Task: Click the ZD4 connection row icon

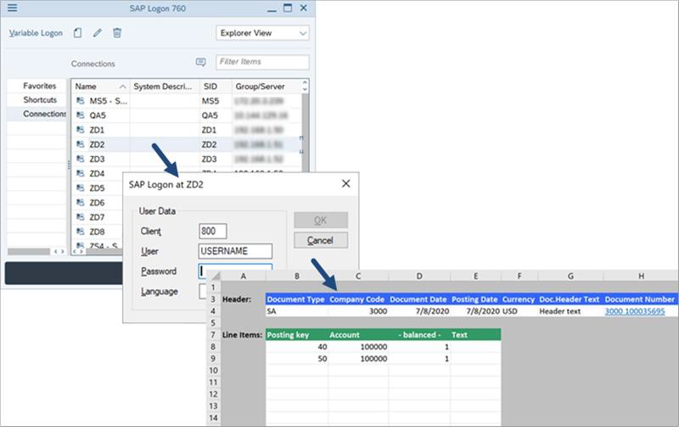Action: pyautogui.click(x=80, y=173)
